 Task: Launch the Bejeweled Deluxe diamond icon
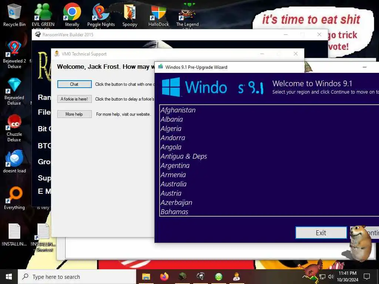pos(14,91)
